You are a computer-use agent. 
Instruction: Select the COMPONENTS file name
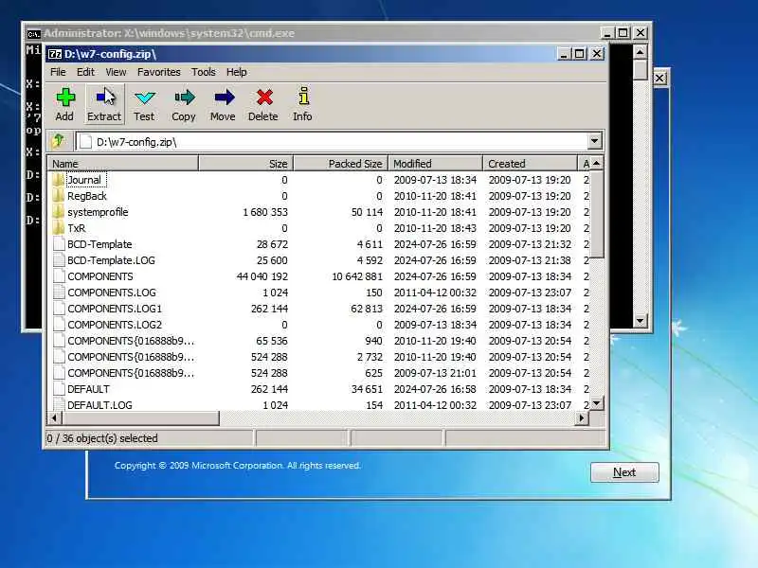[x=100, y=276]
